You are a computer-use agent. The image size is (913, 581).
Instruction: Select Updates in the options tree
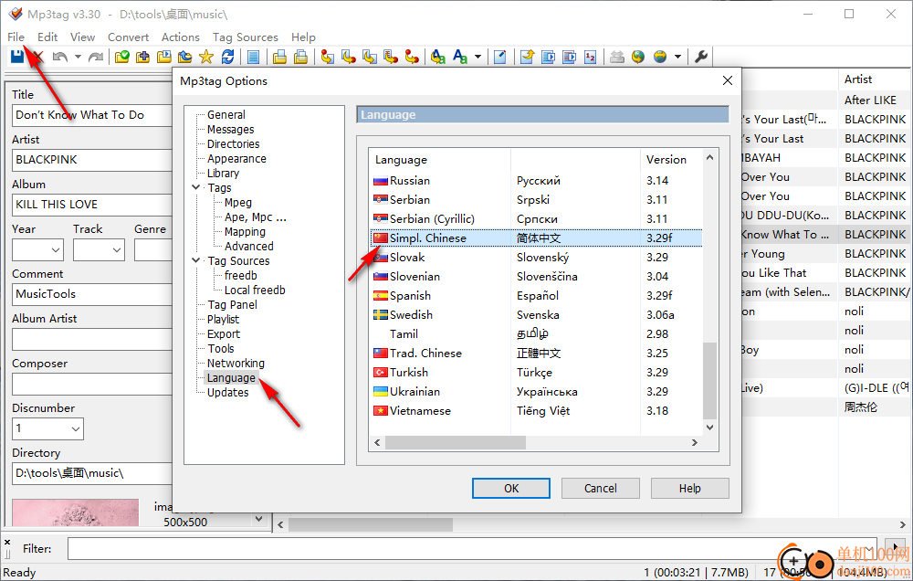click(x=227, y=392)
